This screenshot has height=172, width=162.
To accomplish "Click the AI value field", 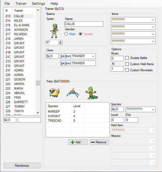I will coord(117,69).
